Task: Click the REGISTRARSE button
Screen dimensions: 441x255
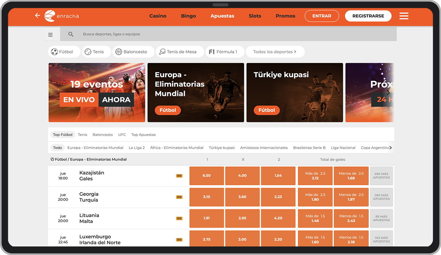Action: (368, 16)
